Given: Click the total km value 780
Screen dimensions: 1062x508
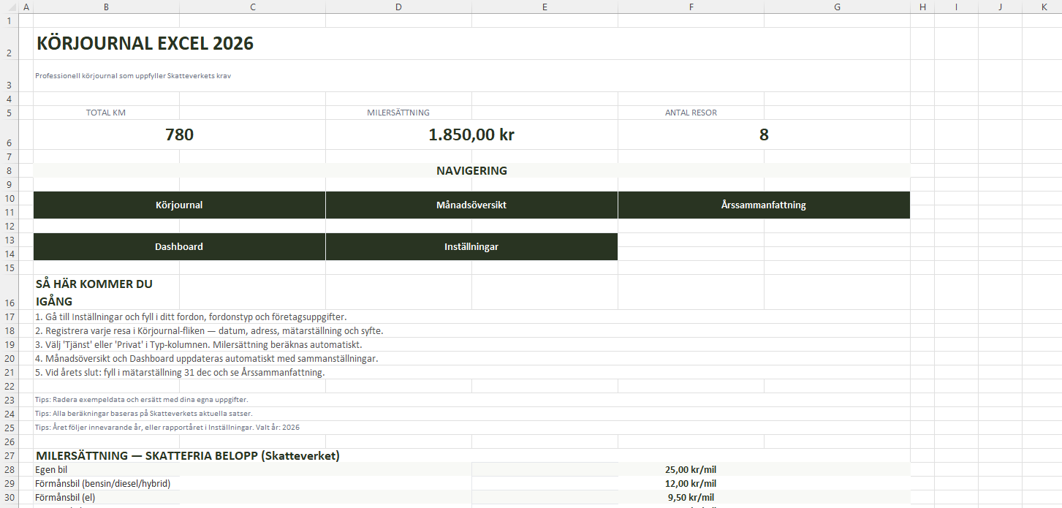Looking at the screenshot, I should coord(179,134).
